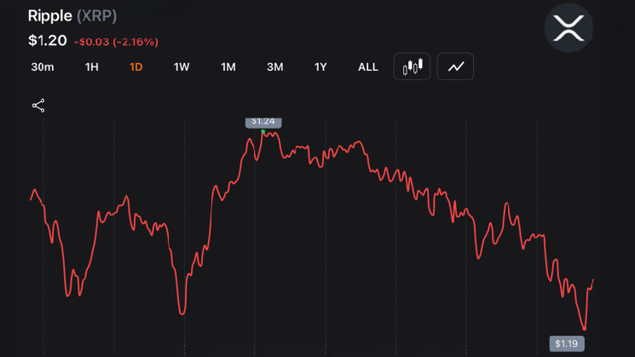Image resolution: width=635 pixels, height=357 pixels.
Task: Select the ALL time range
Action: click(367, 66)
